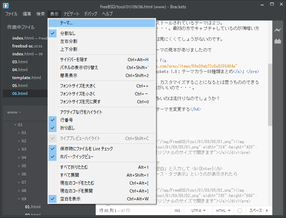This screenshot has width=286, height=218.
Task: Choose フォントサイズを元に戻す entry
Action: pos(102,101)
